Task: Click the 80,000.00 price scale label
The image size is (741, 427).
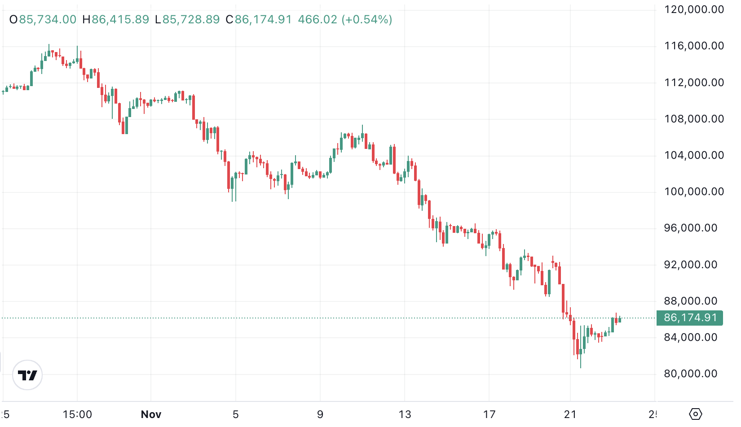Action: pos(691,374)
